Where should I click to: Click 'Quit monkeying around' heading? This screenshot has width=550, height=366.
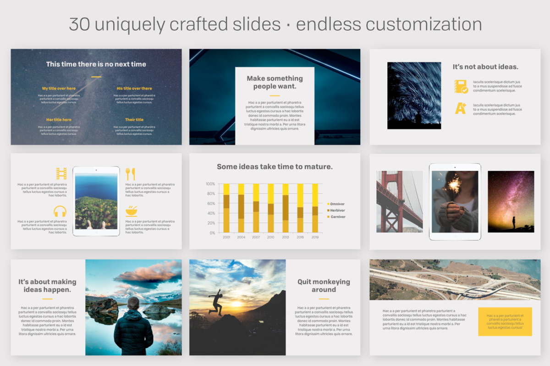(324, 286)
